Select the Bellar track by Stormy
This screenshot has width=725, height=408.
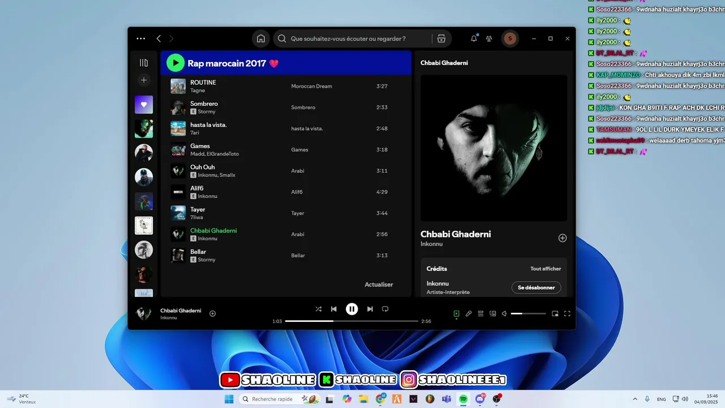285,255
